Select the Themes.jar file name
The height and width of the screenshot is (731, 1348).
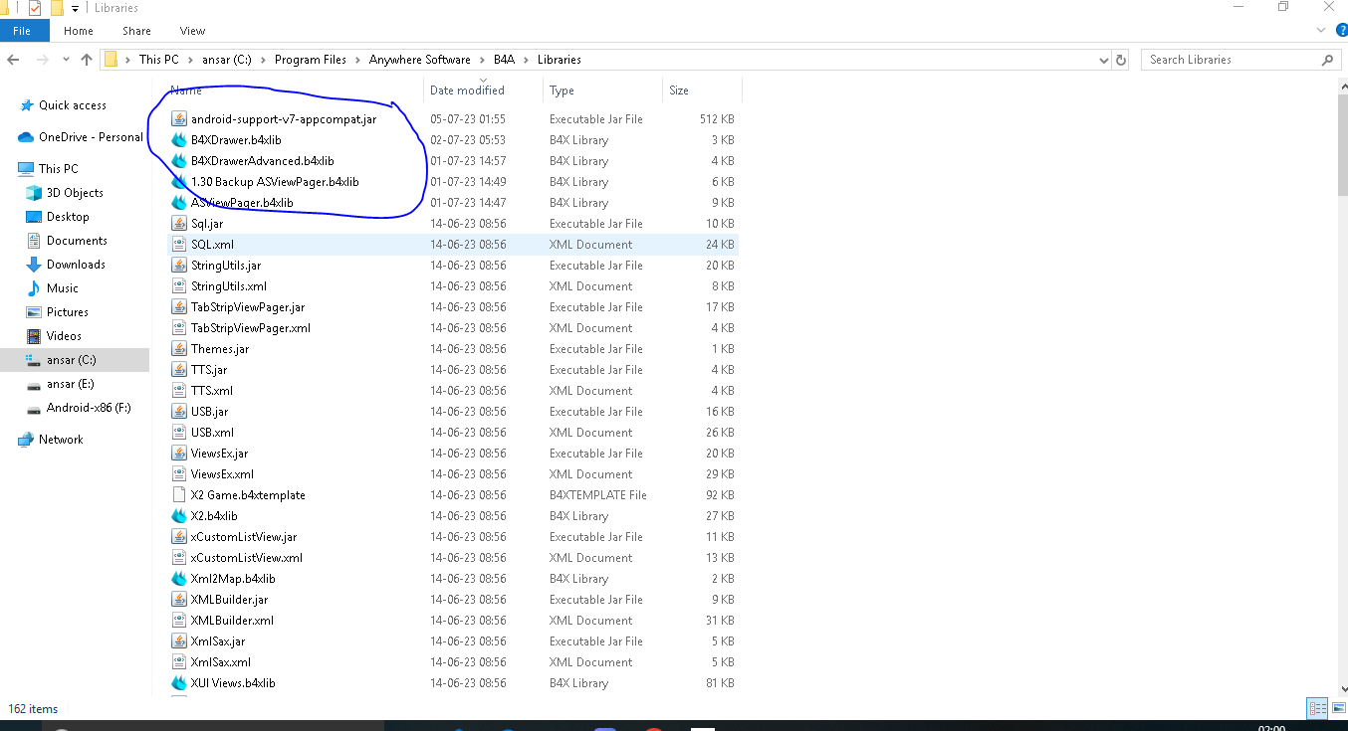220,349
